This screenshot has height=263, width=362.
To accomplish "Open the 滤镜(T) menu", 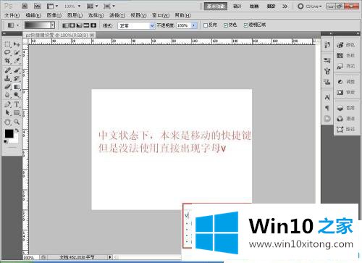I will click(x=117, y=15).
